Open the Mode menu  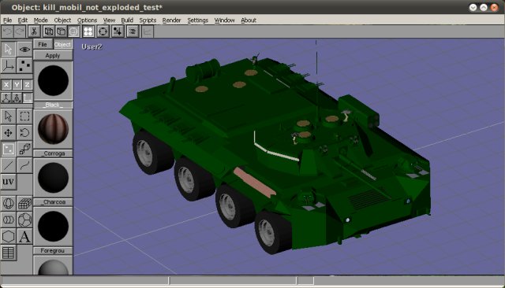coord(40,20)
